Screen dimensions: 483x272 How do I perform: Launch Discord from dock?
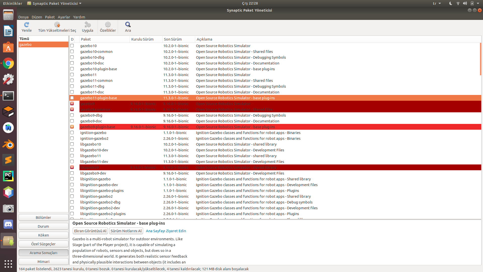click(8, 224)
